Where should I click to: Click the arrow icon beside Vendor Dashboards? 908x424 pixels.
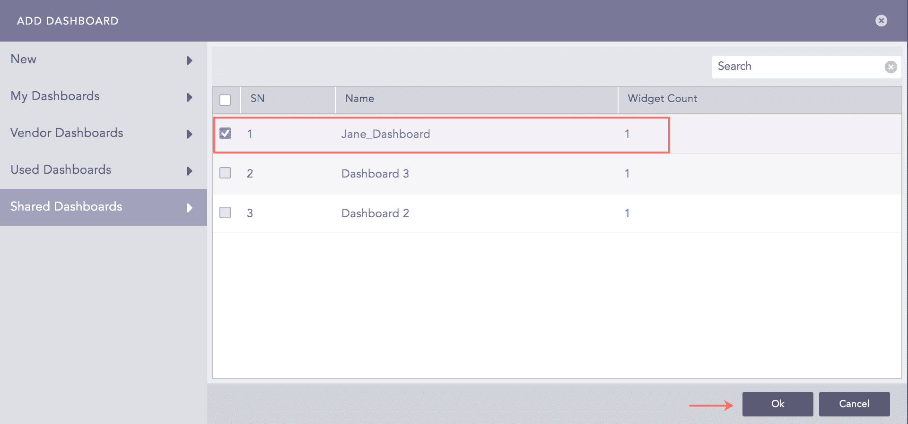point(190,134)
